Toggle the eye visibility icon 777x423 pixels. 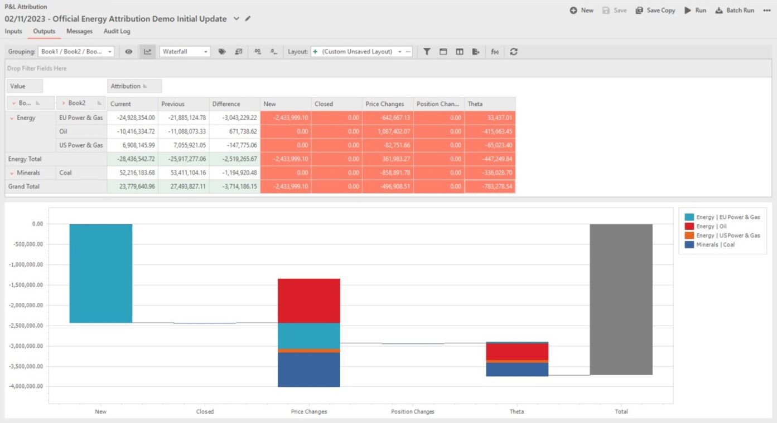click(x=129, y=52)
